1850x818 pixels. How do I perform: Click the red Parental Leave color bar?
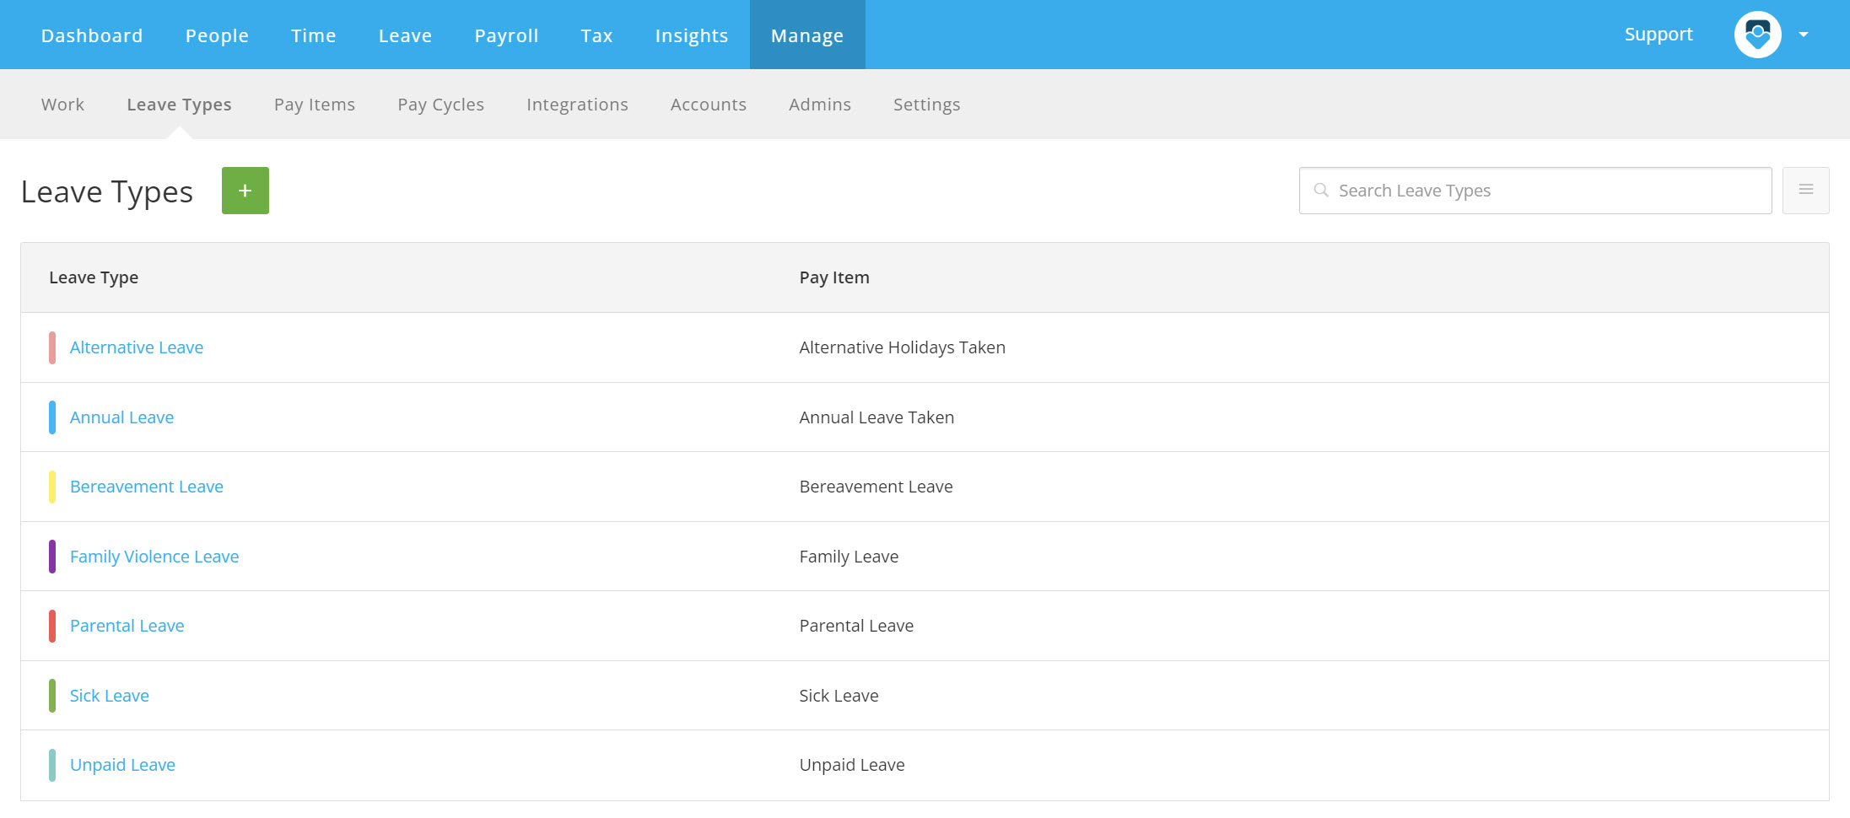point(52,626)
